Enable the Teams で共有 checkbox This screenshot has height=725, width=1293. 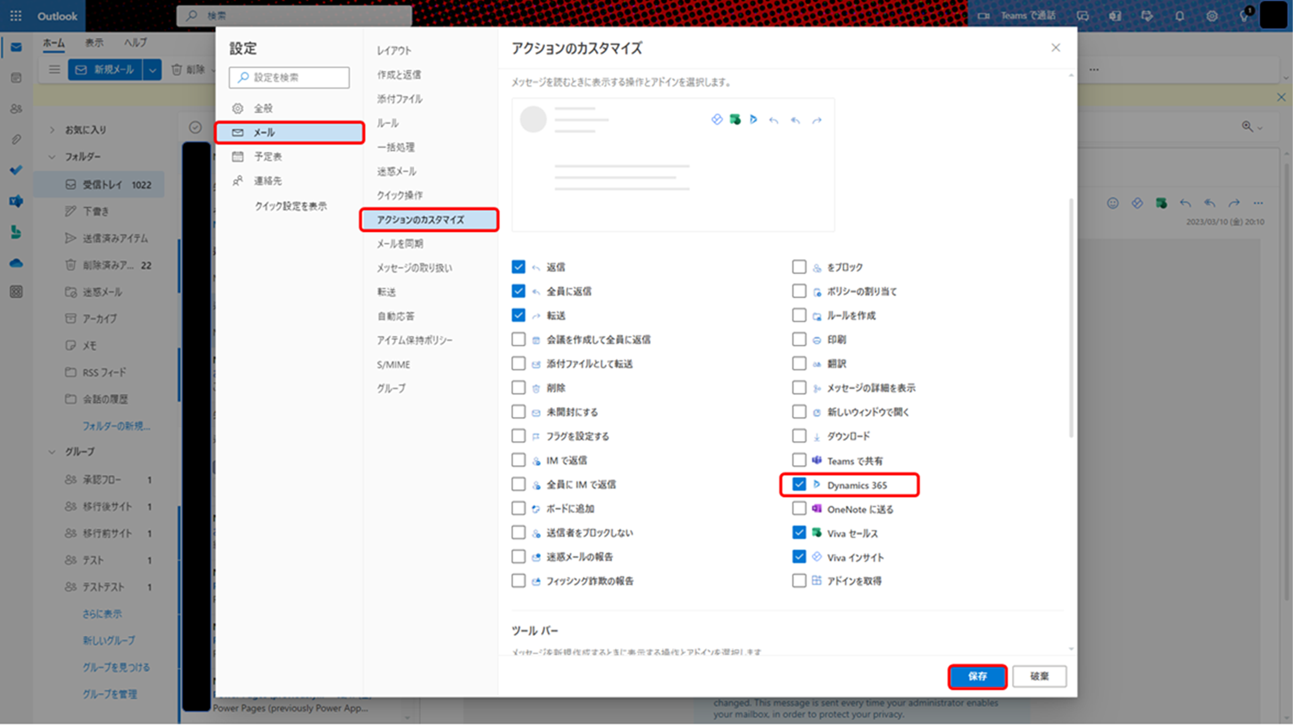(x=798, y=460)
